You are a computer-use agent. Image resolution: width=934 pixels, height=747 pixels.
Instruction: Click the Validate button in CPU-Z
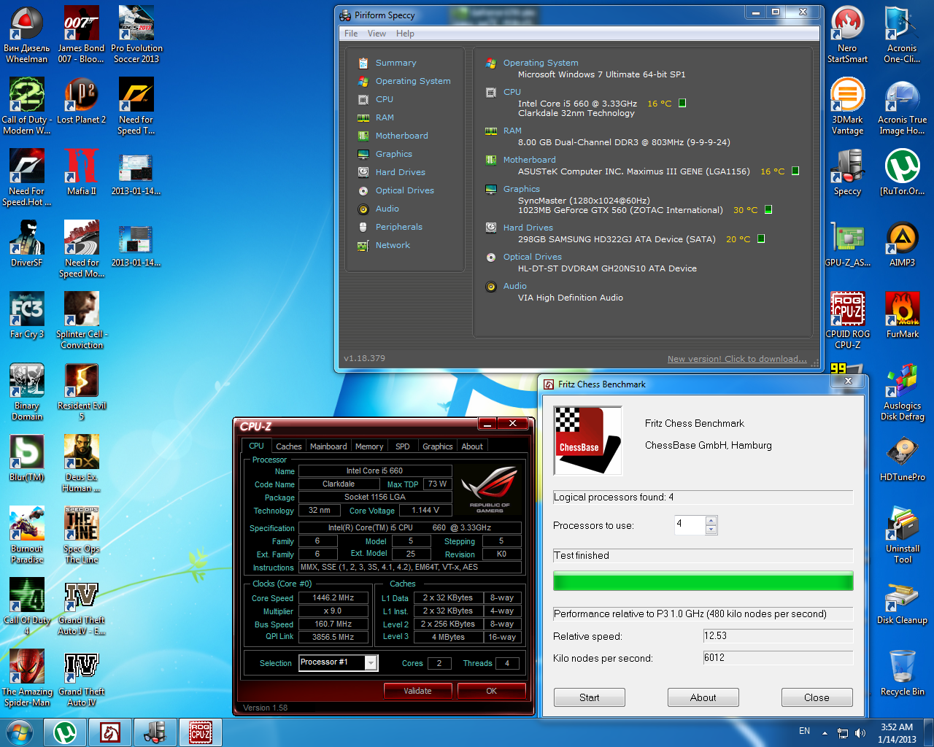417,691
